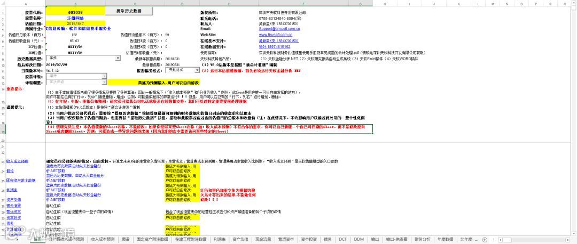The image size is (577, 244).
Task: Follow the 现金流量 hyperlink in column A
Action: (13, 206)
